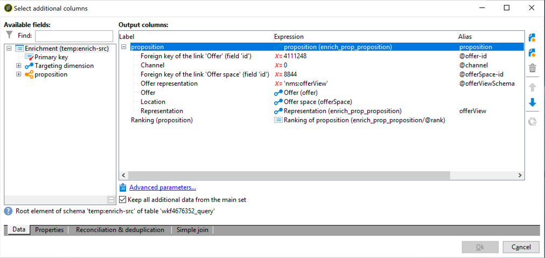Image resolution: width=545 pixels, height=258 pixels.
Task: Open the Reconciliation & deduplication tab
Action: [x=120, y=230]
